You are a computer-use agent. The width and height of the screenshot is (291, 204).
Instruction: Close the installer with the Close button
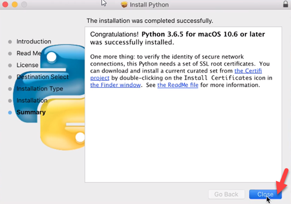266,194
